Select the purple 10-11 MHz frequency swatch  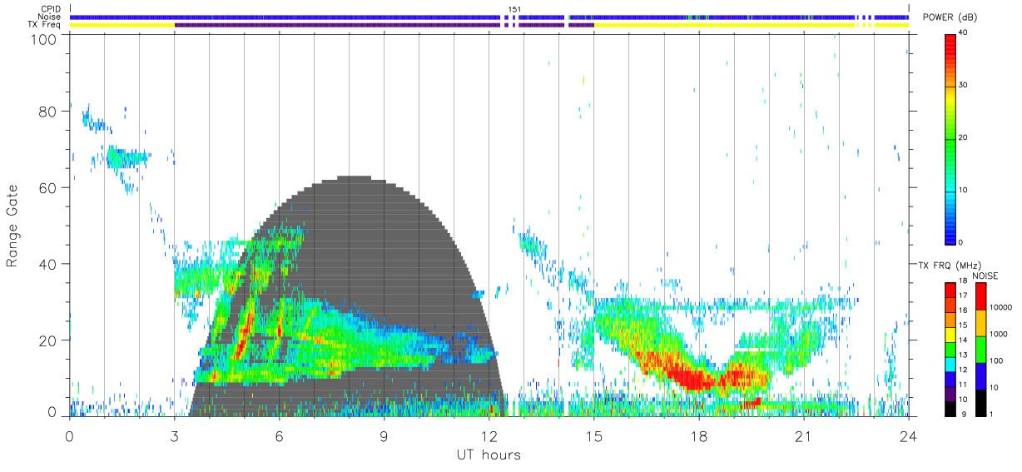[x=950, y=393]
